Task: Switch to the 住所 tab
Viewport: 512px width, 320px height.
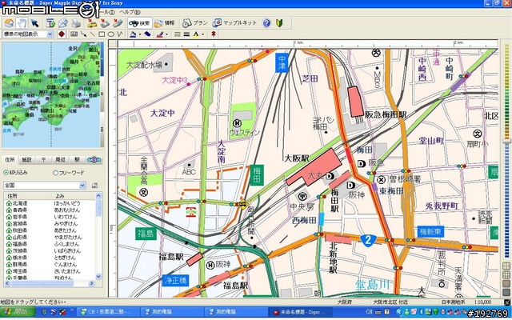Action: click(10, 160)
